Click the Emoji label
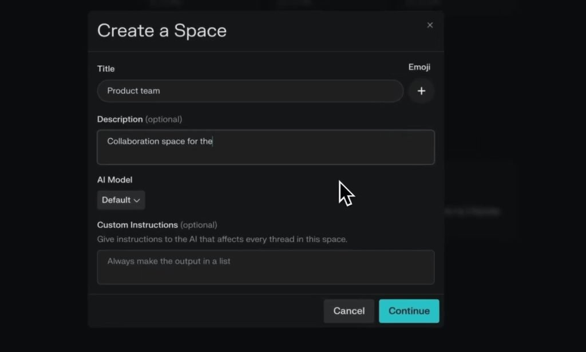This screenshot has height=352, width=586. point(419,67)
